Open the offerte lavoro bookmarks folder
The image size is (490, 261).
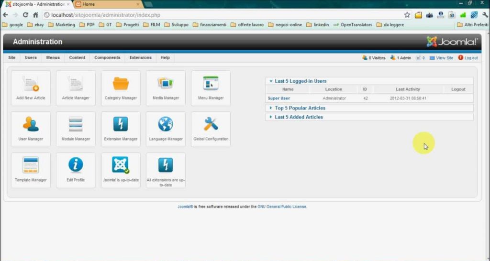(247, 25)
